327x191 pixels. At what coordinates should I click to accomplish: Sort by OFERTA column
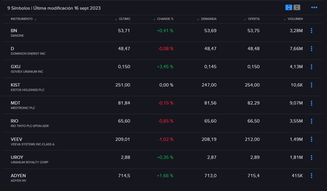tap(252, 19)
